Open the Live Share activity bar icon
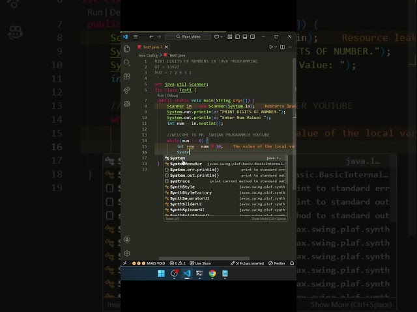The image size is (417, 312). pyautogui.click(x=127, y=90)
